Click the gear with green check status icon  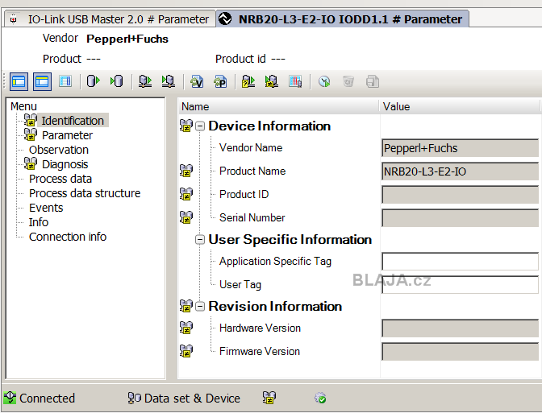pos(320,398)
